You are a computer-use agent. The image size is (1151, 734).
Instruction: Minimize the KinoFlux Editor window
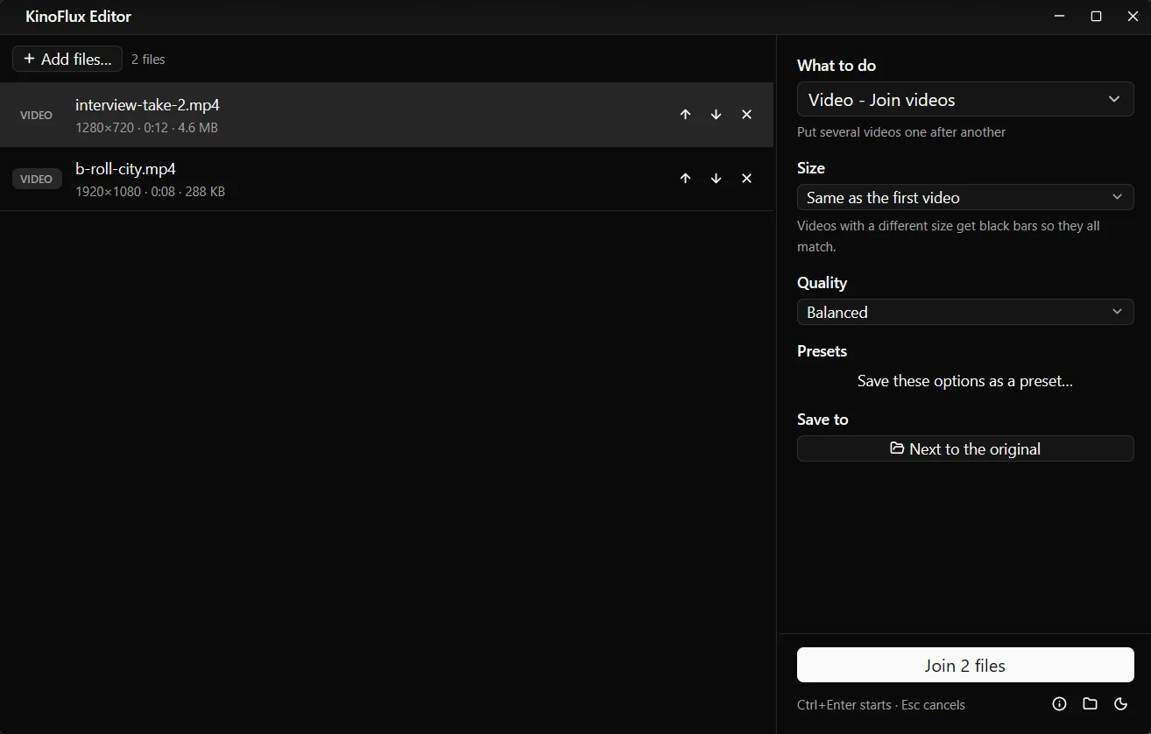[1059, 17]
